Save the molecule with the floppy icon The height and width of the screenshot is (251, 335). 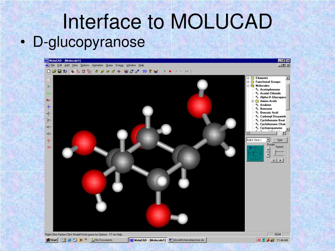[60, 71]
